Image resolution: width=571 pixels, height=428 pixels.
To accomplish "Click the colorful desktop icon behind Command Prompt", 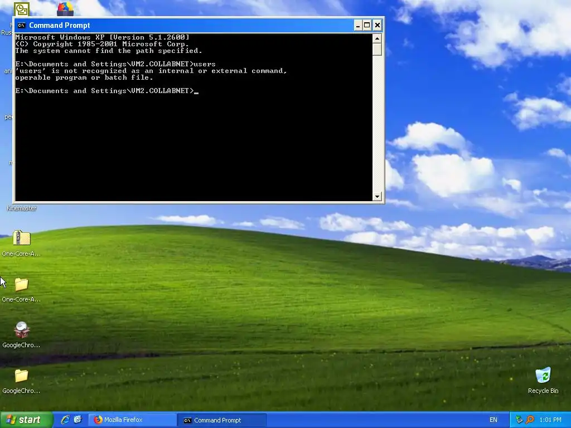I will tap(65, 9).
